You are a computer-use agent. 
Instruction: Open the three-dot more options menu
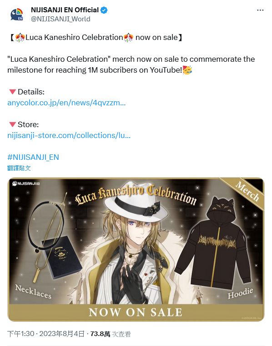[260, 10]
